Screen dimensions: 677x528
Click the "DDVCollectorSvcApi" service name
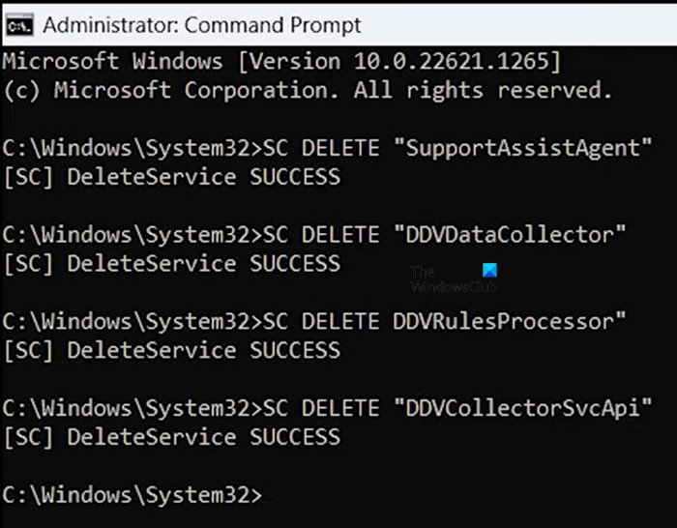pos(523,409)
